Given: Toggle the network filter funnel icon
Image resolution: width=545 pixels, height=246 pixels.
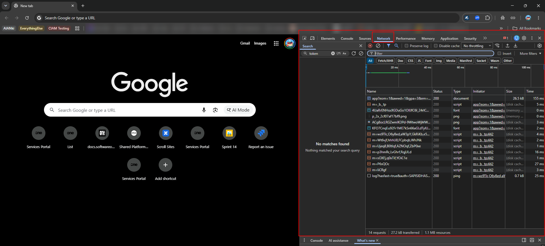Looking at the screenshot, I should [389, 46].
